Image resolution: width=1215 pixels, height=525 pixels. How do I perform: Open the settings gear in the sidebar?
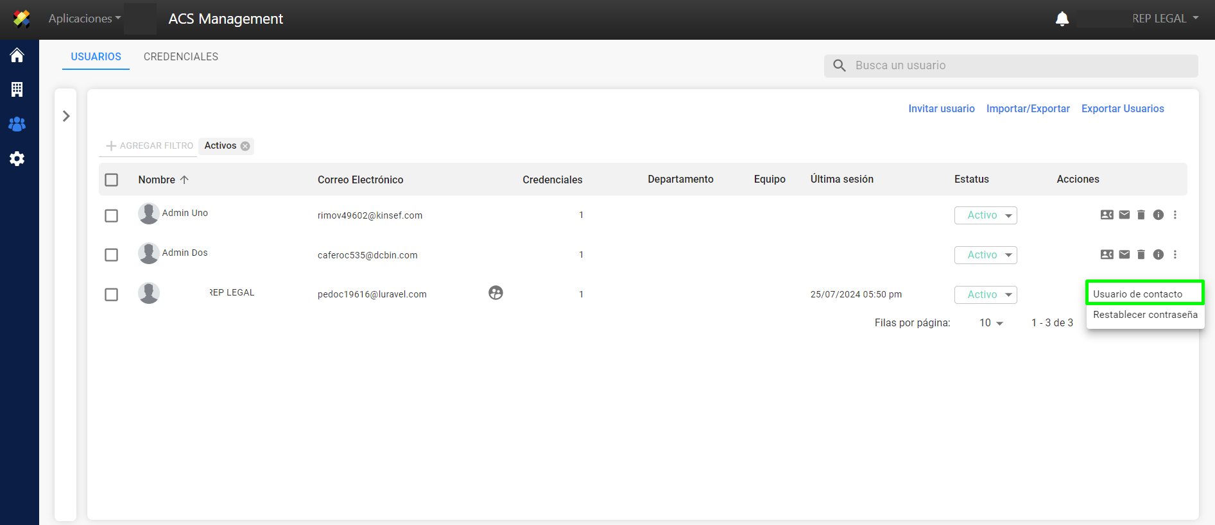17,158
